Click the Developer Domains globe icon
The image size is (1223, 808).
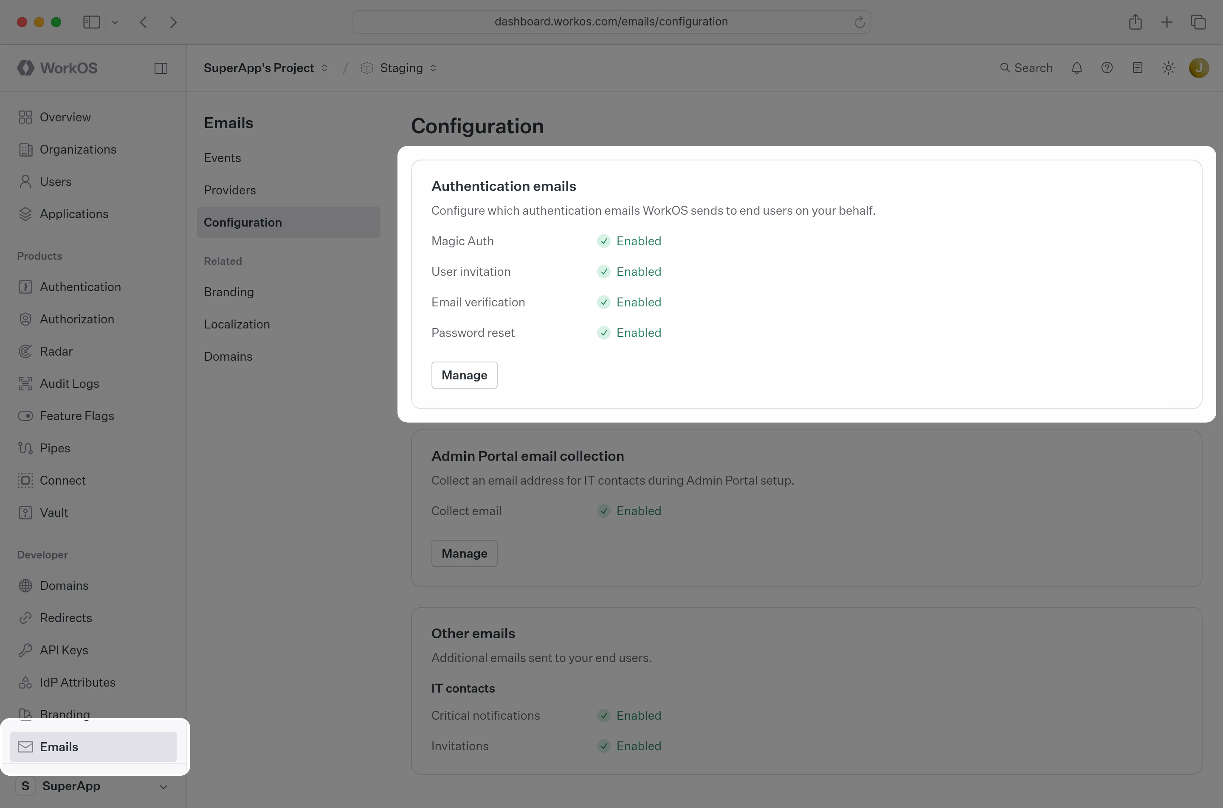25,585
